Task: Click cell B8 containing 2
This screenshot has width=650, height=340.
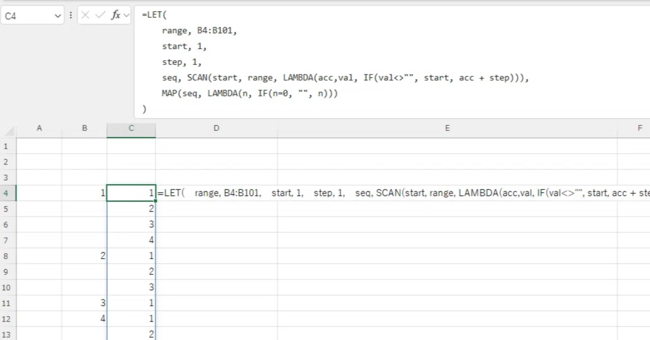Action: [84, 256]
